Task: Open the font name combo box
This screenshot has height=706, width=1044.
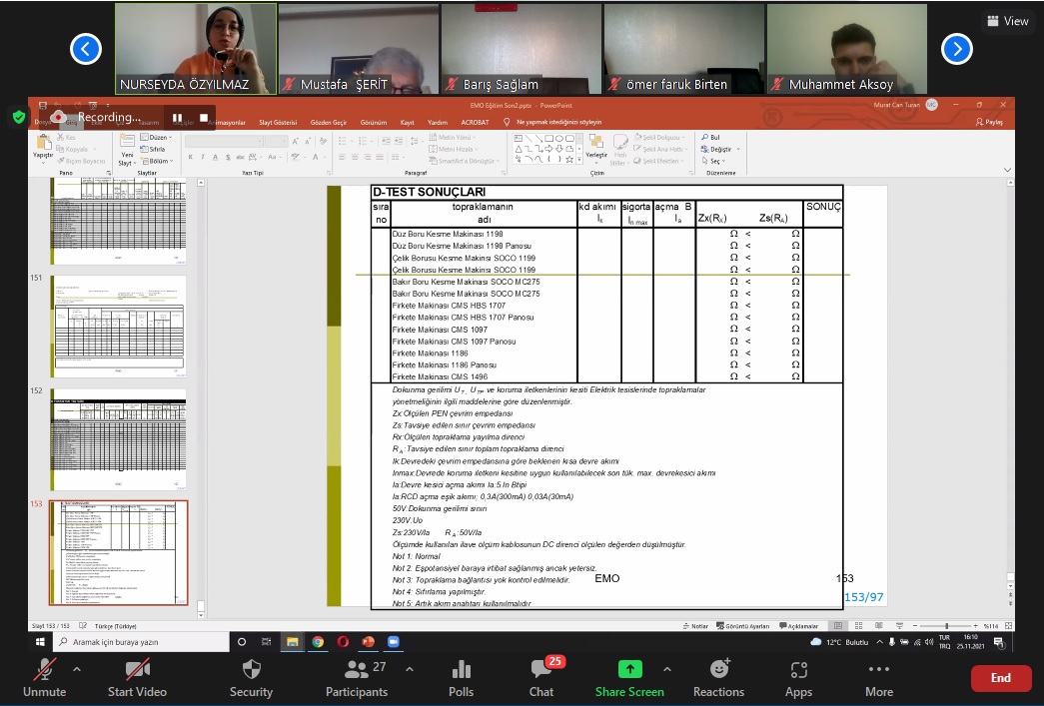Action: (224, 141)
